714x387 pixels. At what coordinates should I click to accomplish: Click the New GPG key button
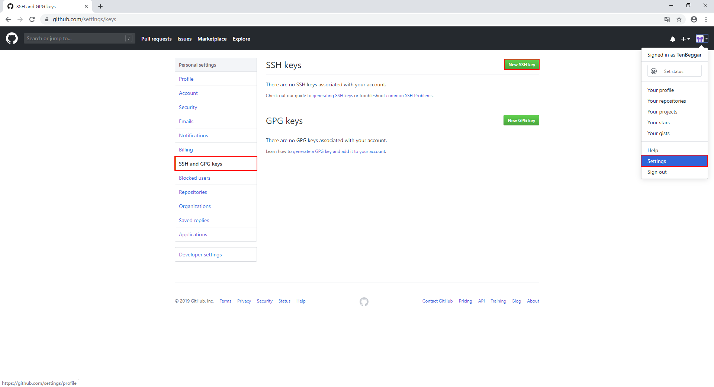pos(521,121)
